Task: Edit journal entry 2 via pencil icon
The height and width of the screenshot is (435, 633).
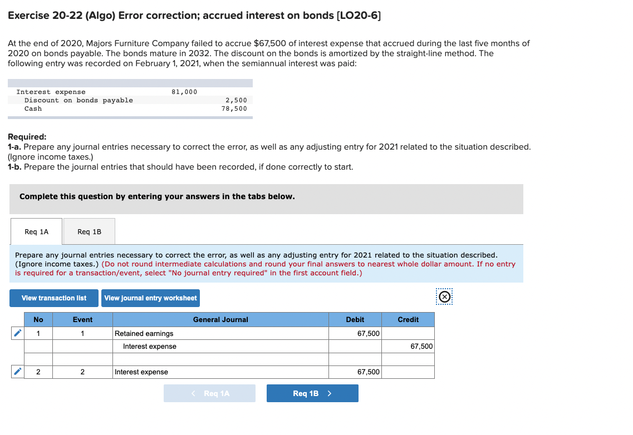Action: [x=17, y=372]
